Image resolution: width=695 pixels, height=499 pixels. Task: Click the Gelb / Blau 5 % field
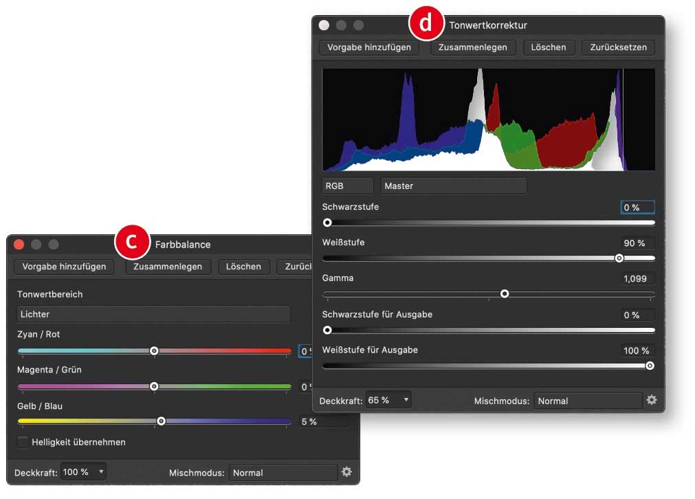click(324, 422)
